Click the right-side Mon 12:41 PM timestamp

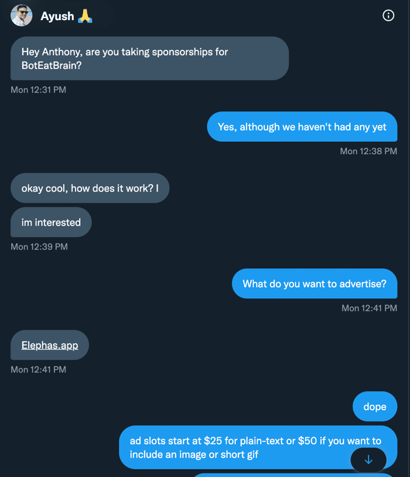pos(369,308)
